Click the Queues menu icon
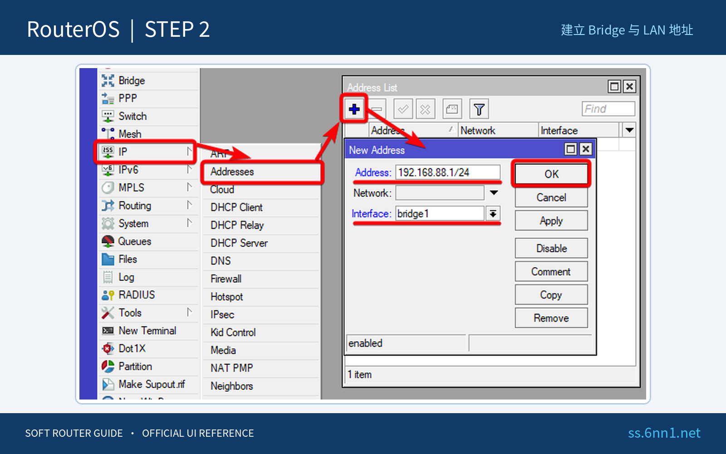The width and height of the screenshot is (726, 454). coord(108,241)
